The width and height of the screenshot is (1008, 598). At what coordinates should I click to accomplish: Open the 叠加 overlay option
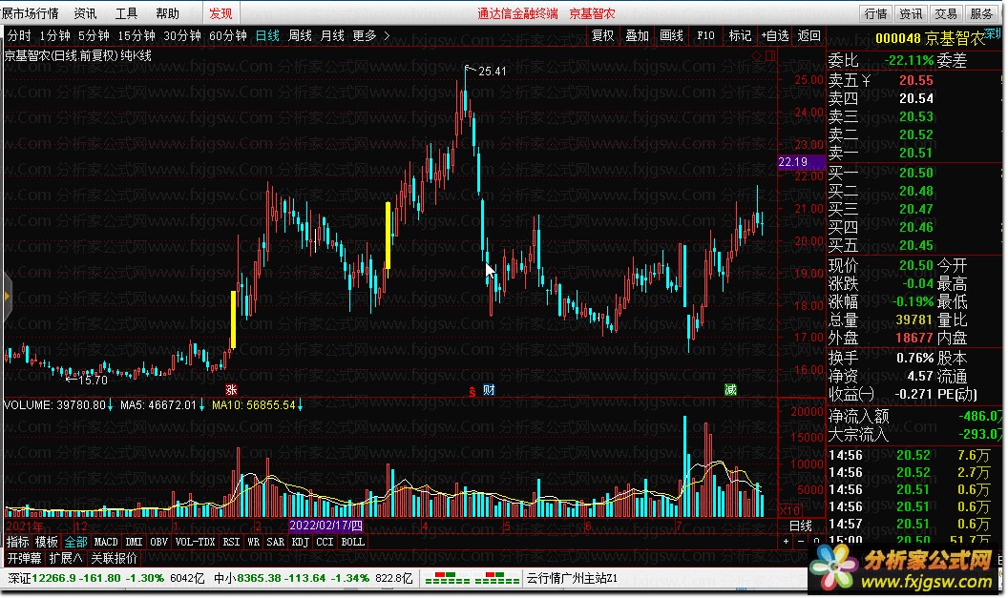[637, 36]
